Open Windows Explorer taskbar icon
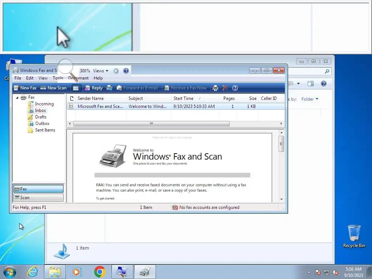This screenshot has width=372, height=279. tap(55, 272)
